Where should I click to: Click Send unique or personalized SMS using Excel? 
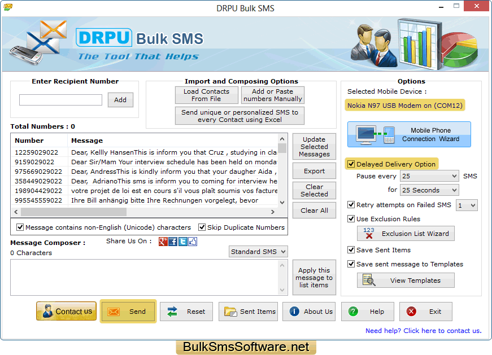click(x=240, y=116)
